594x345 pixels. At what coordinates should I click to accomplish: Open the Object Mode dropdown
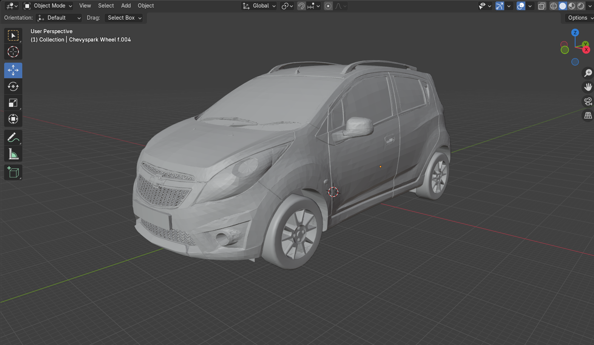[x=48, y=6]
